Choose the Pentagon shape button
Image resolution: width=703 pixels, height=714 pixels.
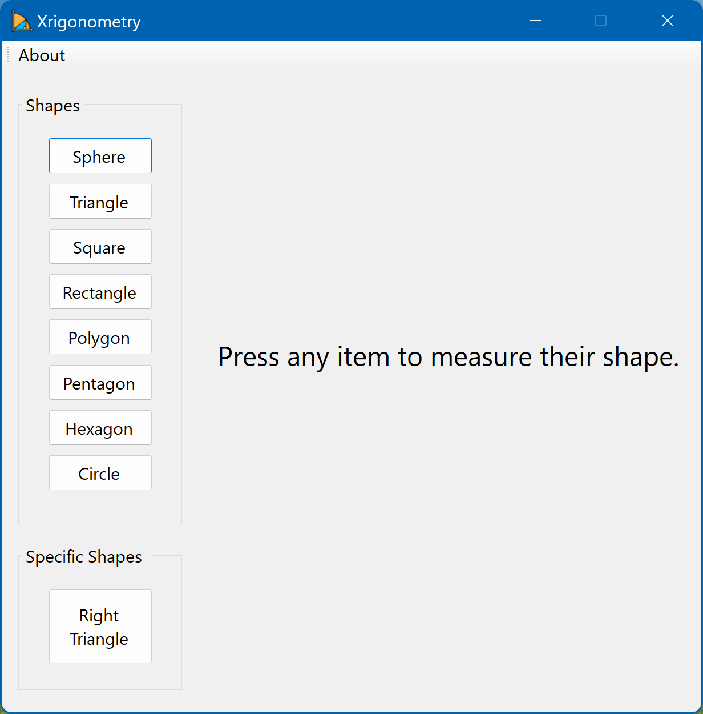pyautogui.click(x=100, y=383)
